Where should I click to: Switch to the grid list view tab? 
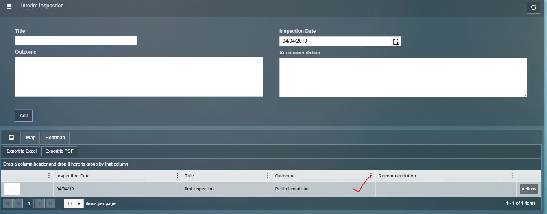[x=11, y=138]
